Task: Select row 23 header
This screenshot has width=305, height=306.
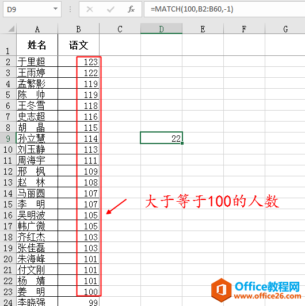Action: tap(8, 292)
